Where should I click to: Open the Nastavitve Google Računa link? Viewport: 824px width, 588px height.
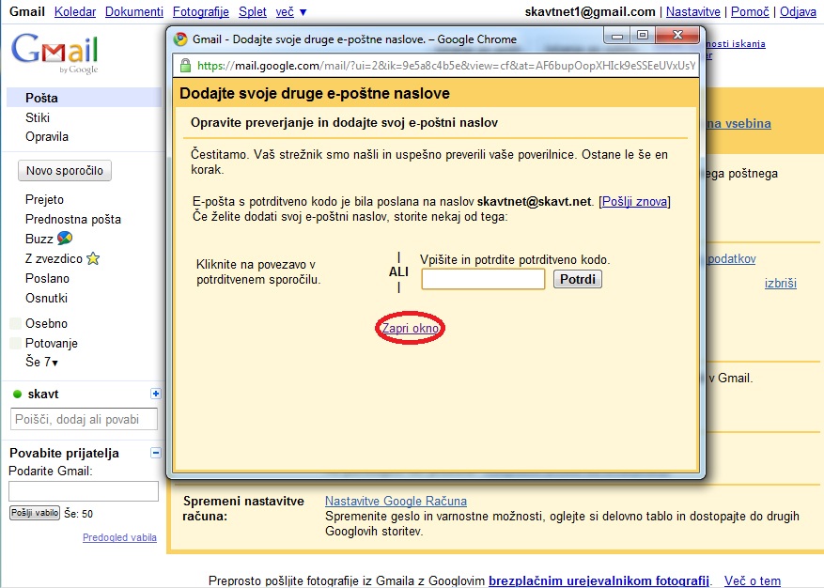tap(396, 501)
